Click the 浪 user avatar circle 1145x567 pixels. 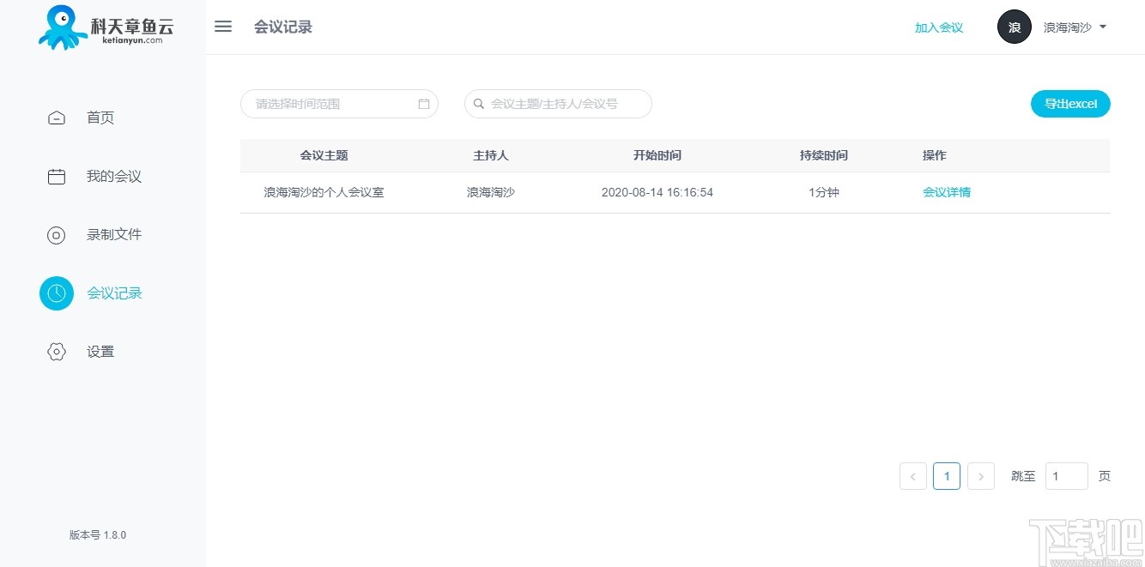pos(1014,27)
